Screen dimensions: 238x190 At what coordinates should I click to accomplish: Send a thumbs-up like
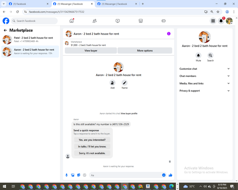tap(170, 175)
